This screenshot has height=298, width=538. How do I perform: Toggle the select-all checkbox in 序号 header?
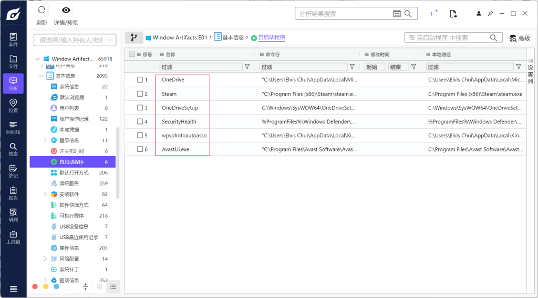[x=131, y=54]
